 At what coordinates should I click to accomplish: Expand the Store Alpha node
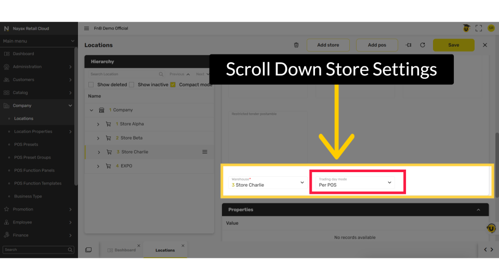click(98, 124)
